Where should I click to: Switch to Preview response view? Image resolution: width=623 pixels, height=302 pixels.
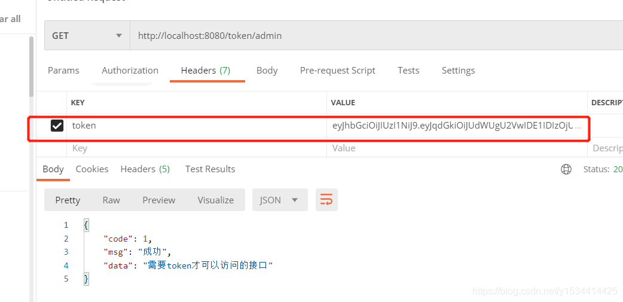click(159, 200)
